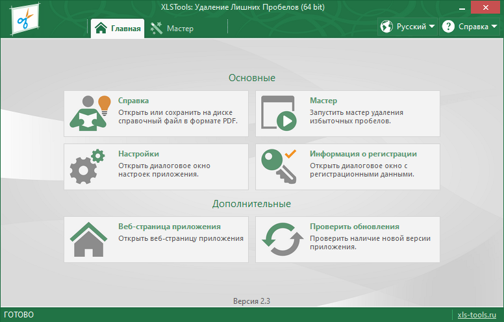Click text 'Открыть или сохранить на диске'
Viewport: 504px width, 322px height.
tap(175, 112)
